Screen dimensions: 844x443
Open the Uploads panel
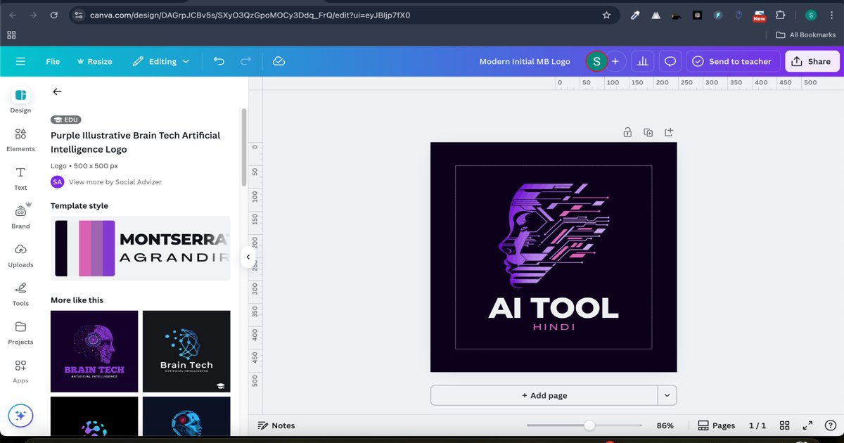(x=20, y=255)
